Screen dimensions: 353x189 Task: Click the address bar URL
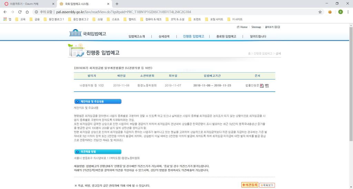[124, 12]
